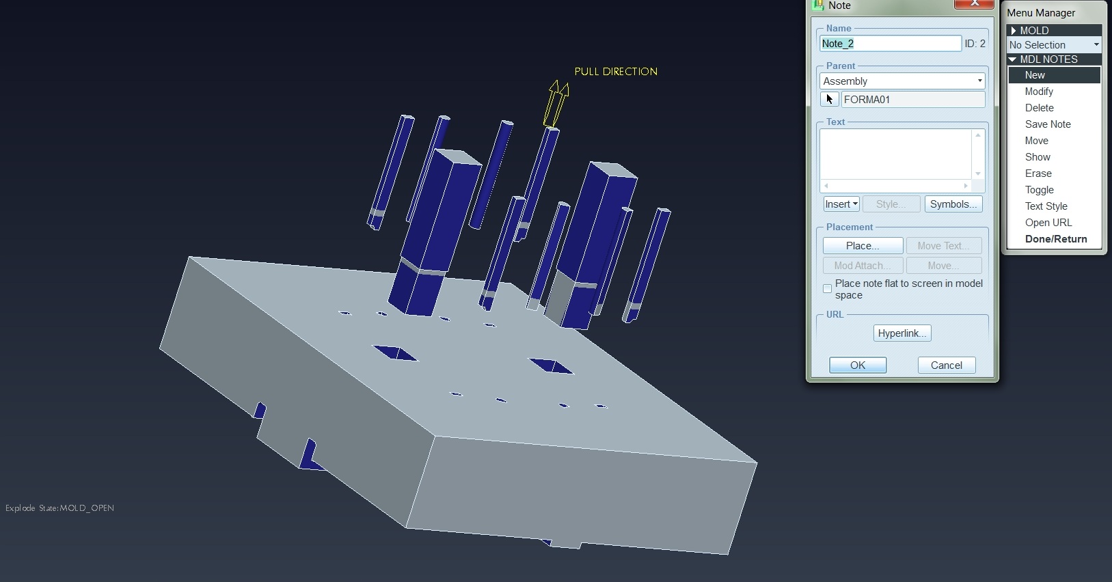Click the Hyperlink... button
The height and width of the screenshot is (582, 1112).
(x=902, y=333)
